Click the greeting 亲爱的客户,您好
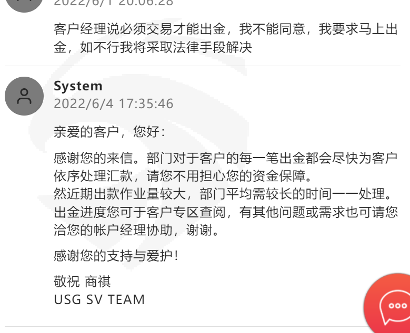Image resolution: width=410 pixels, height=333 pixels. [x=109, y=131]
